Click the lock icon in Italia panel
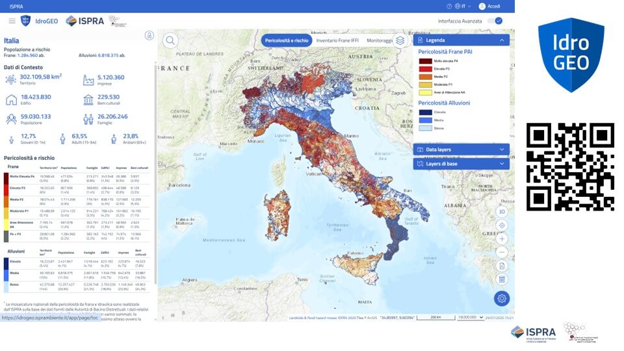Screen dimensions: 624x351 pyautogui.click(x=149, y=36)
